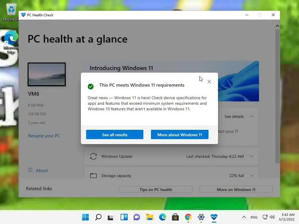Click the taskbar clock and date
Viewport: 299px width, 224px height.
pyautogui.click(x=287, y=217)
